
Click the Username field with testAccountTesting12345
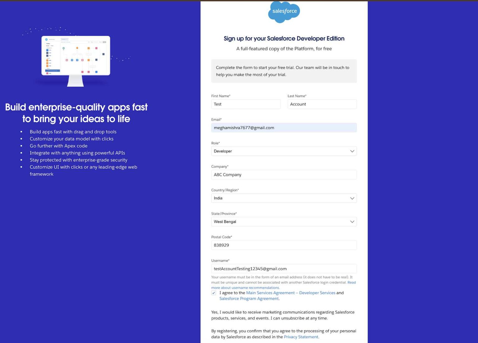point(284,269)
